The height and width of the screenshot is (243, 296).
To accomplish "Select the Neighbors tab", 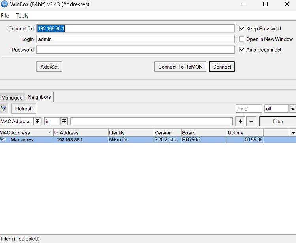I will (x=39, y=97).
